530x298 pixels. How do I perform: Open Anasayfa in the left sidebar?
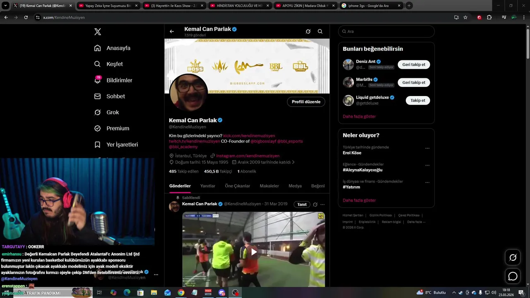[x=112, y=48]
